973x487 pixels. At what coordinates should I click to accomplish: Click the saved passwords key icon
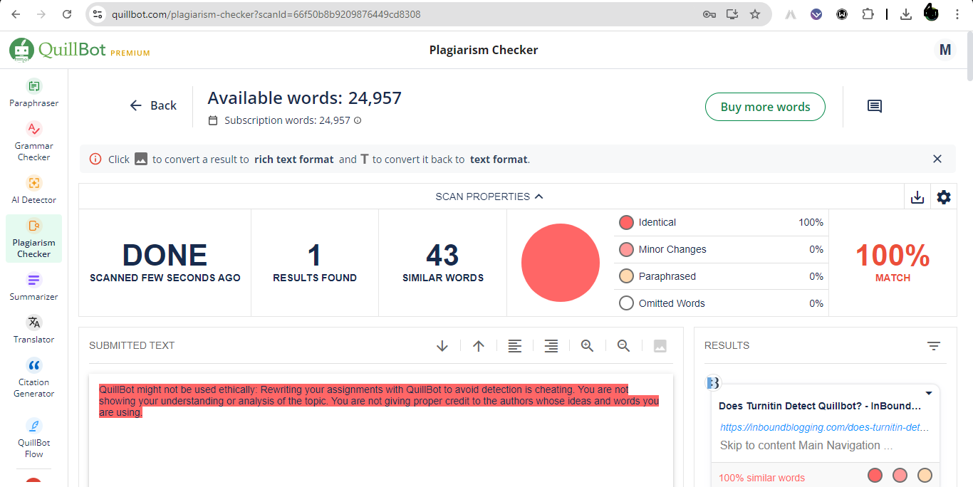(709, 14)
